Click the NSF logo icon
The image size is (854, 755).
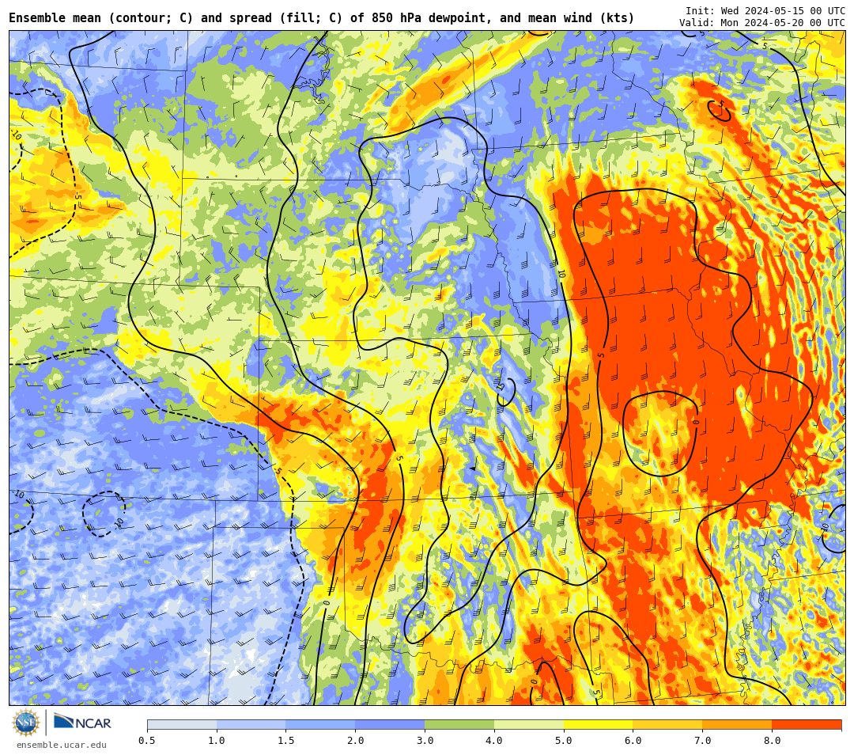point(26,723)
